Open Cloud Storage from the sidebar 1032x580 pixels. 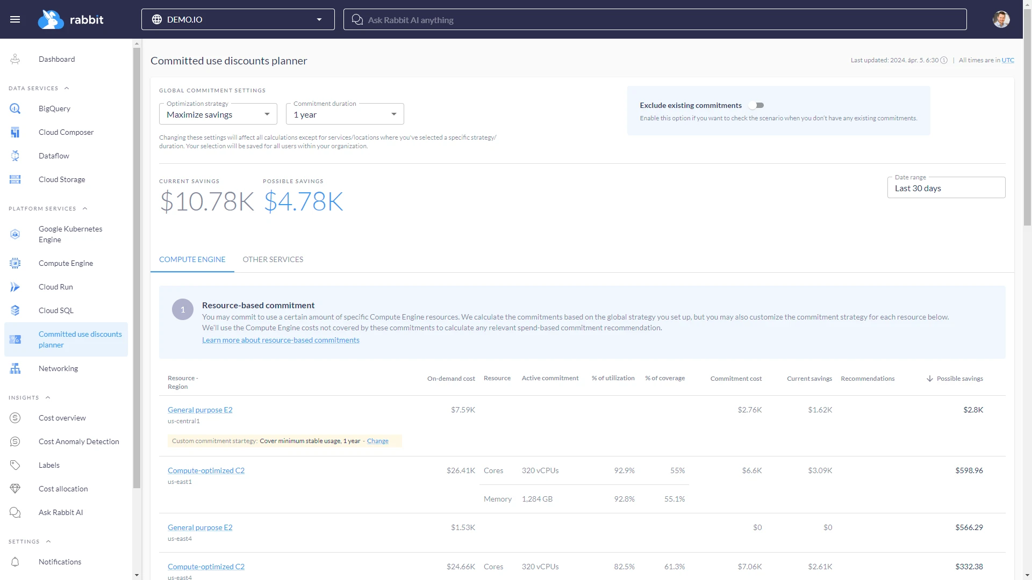pos(62,179)
